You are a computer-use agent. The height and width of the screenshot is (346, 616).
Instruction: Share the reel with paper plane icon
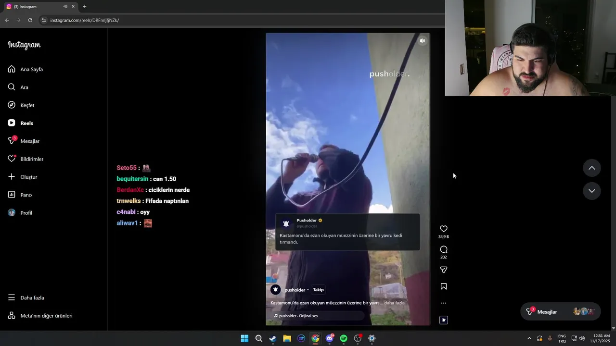point(444,270)
